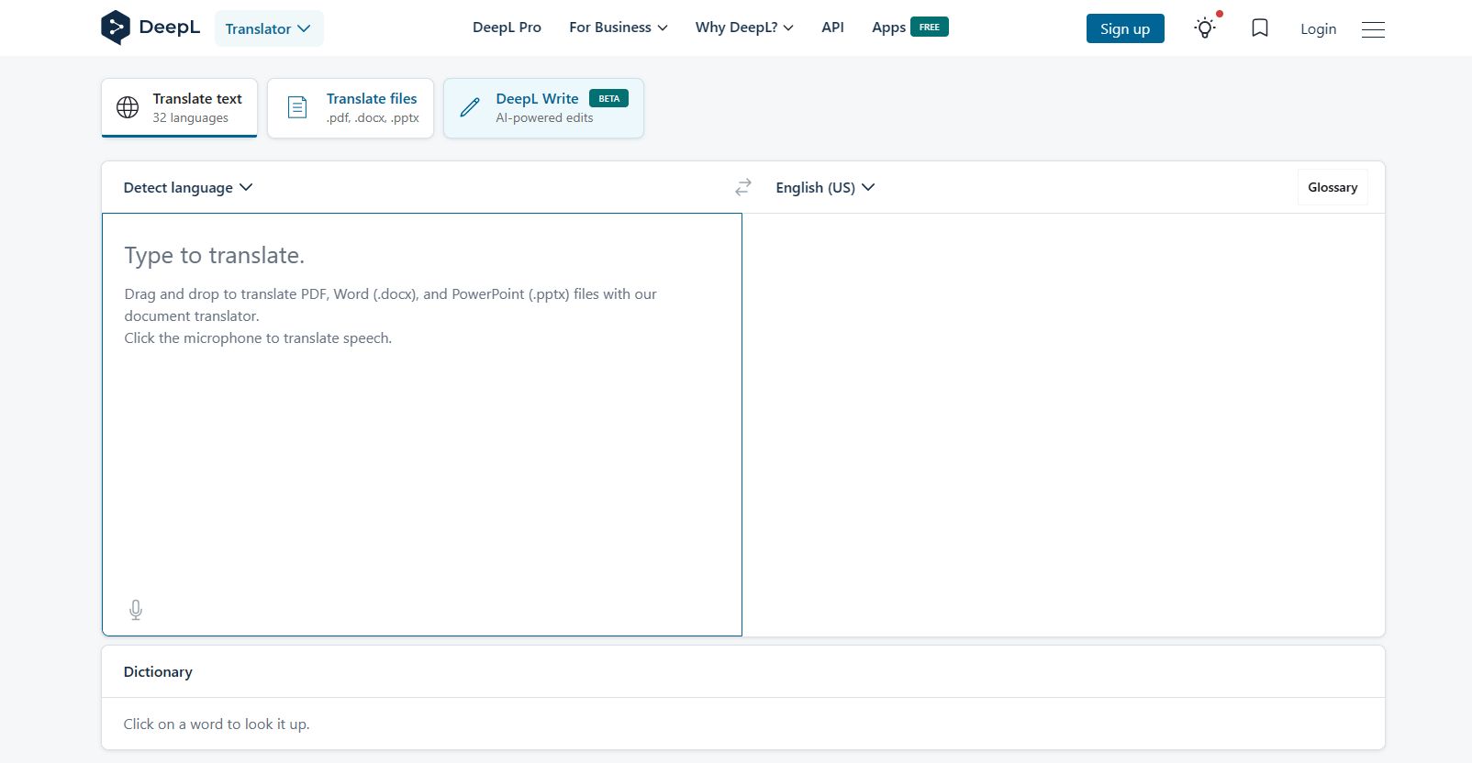Screen dimensions: 1472x763
Task: Focus the Type to translate input area
Action: (422, 425)
